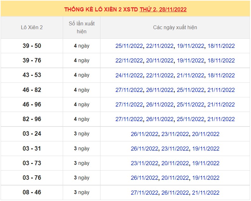
Task: Open 22/11/2022 link in the 43 - 53 row
Action: 160,75
